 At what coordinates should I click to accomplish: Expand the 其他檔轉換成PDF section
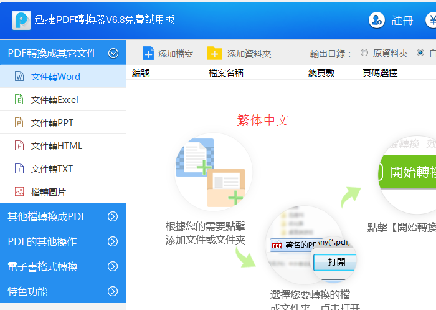(x=113, y=216)
